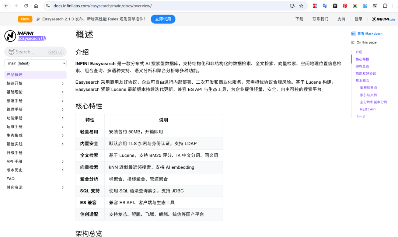This screenshot has width=398, height=237.
Task: Jump to 集群和节点 in page outline
Action: point(368,88)
